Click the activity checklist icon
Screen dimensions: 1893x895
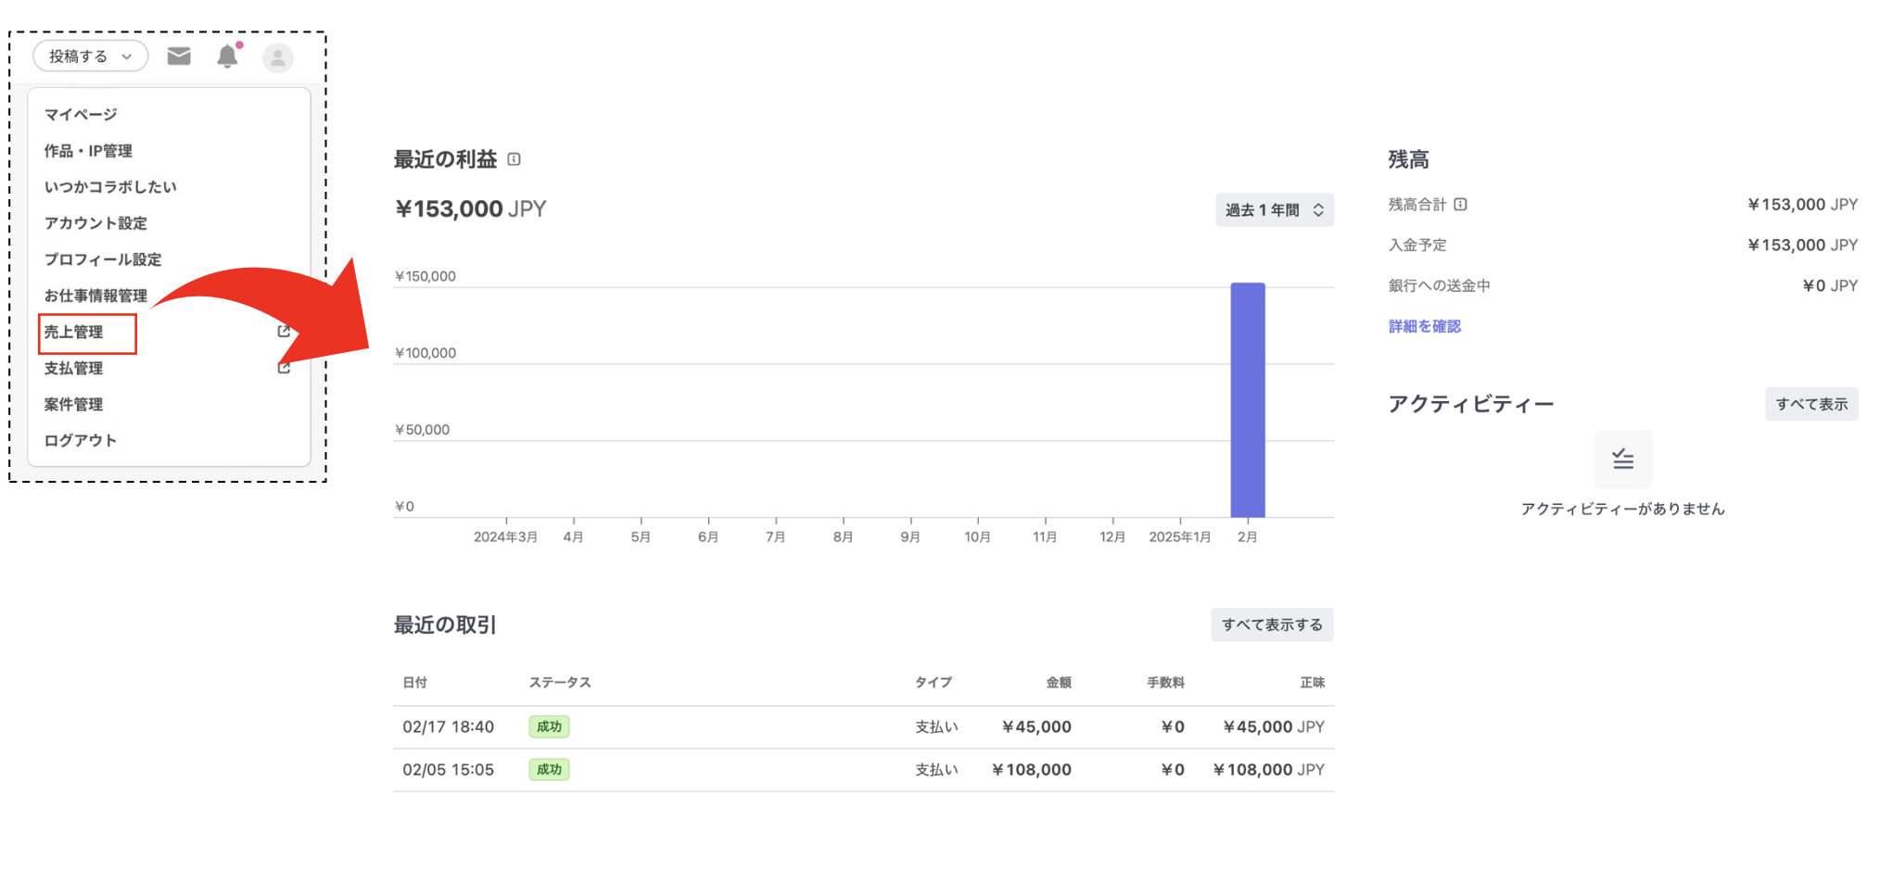click(1622, 459)
